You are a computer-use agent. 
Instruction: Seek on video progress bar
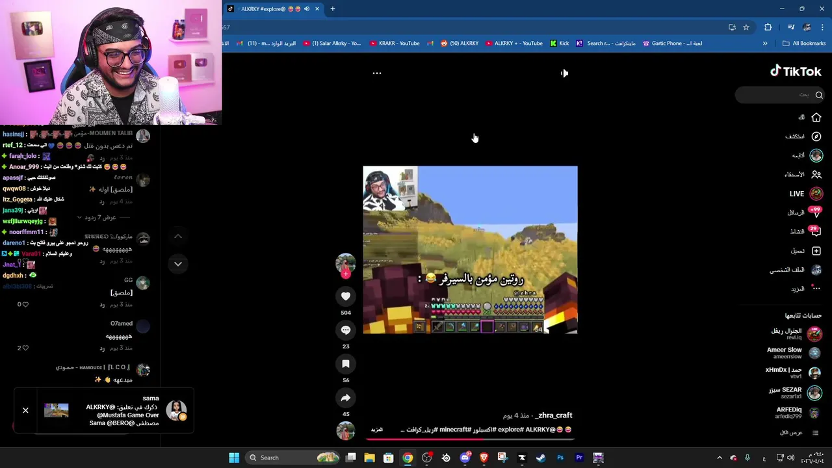(x=470, y=439)
